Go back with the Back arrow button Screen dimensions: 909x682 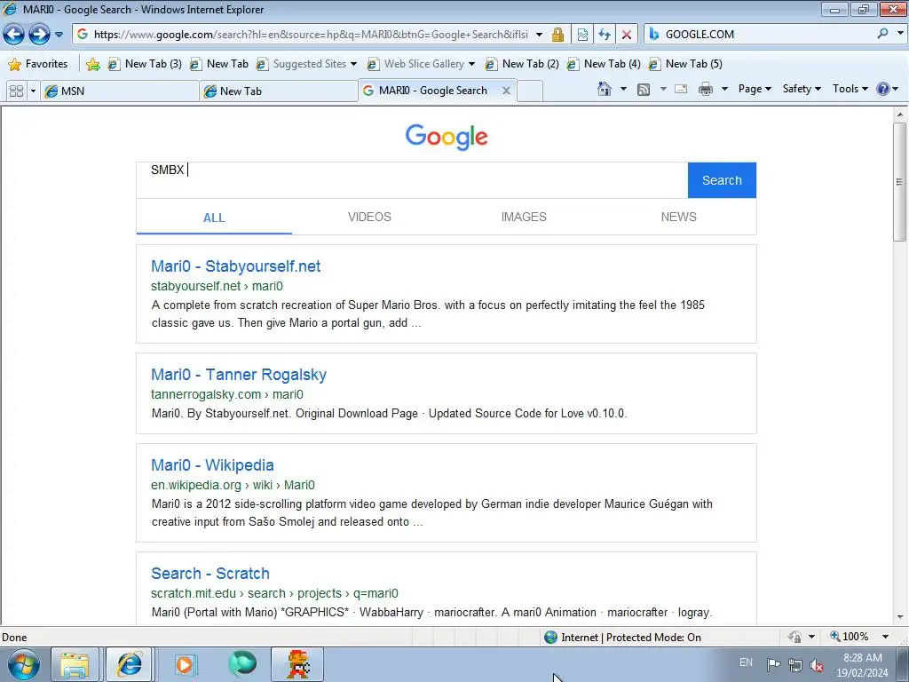[x=14, y=35]
